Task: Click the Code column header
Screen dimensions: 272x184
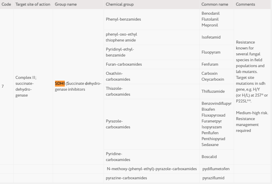Action: 6,4
